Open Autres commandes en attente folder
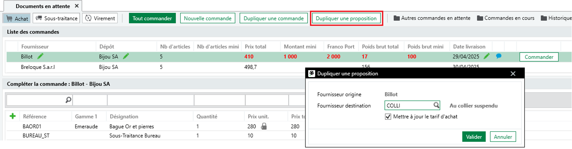 [432, 18]
